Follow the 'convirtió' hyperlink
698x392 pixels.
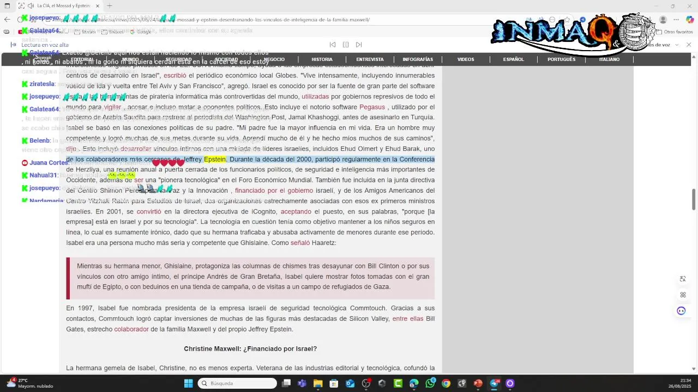(149, 212)
